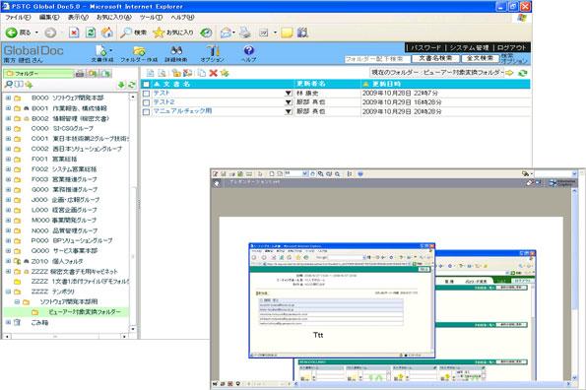586x390 pixels.
Task: Open the ヘルプ(H) menu
Action: pyautogui.click(x=182, y=18)
